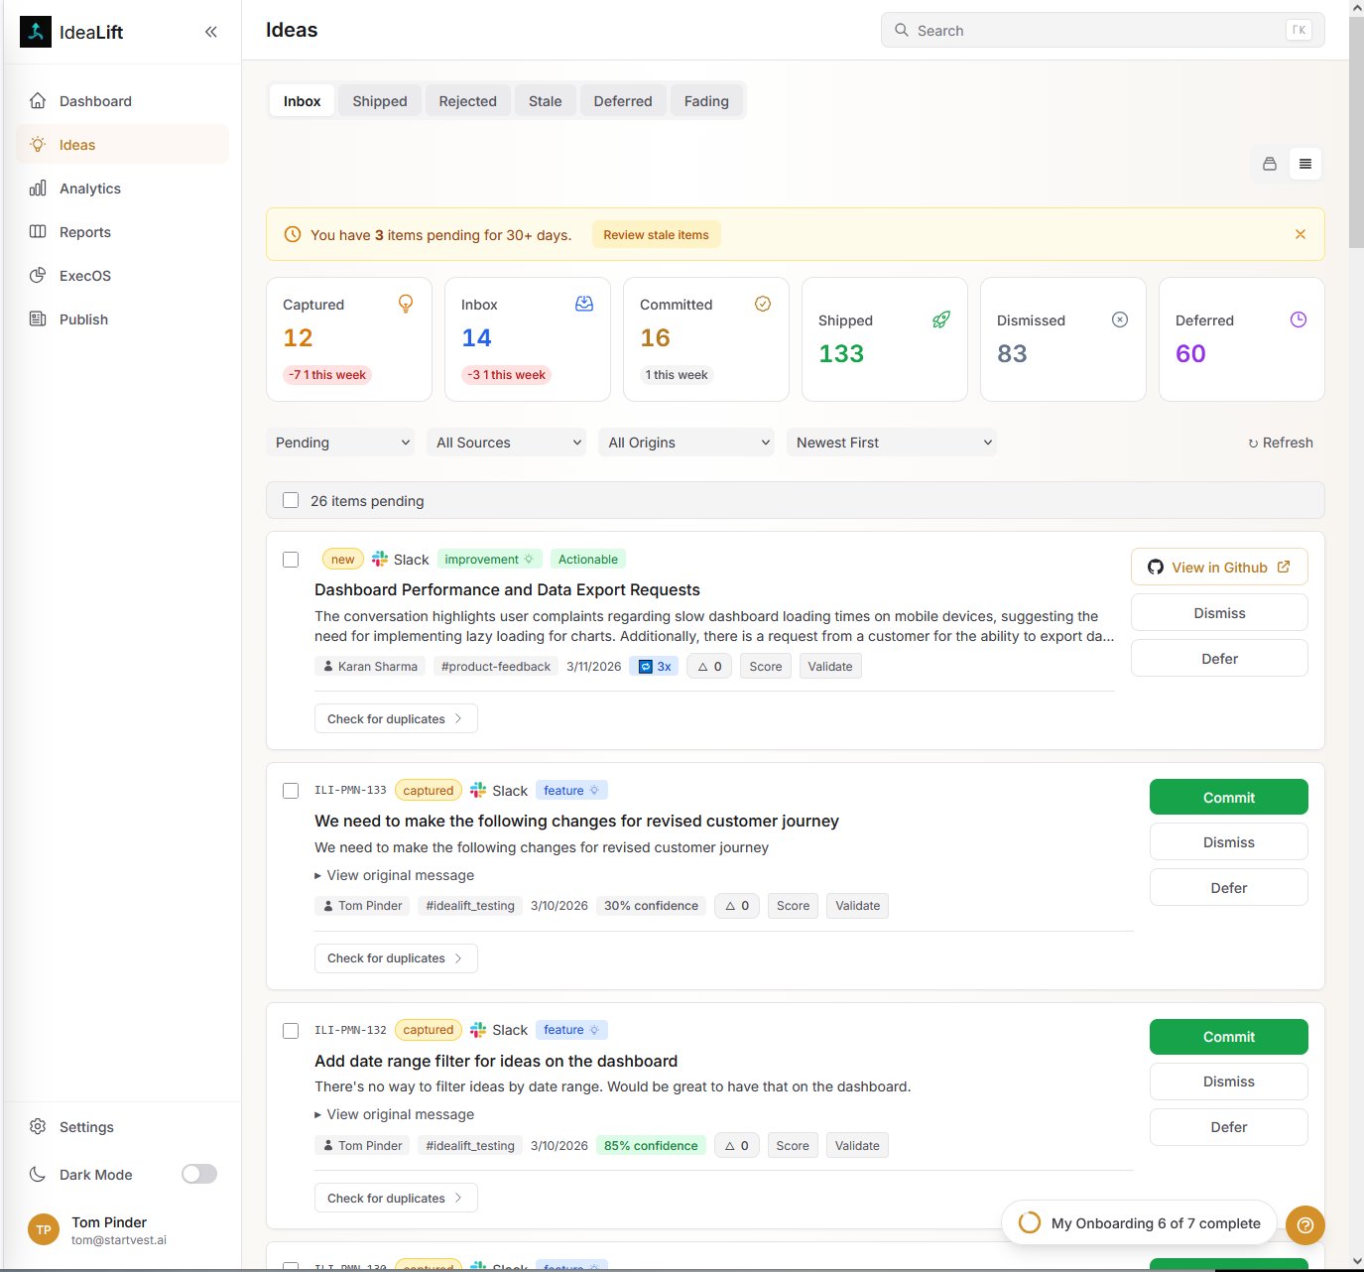This screenshot has width=1364, height=1272.
Task: Open Analytics from the sidebar
Action: pos(89,189)
